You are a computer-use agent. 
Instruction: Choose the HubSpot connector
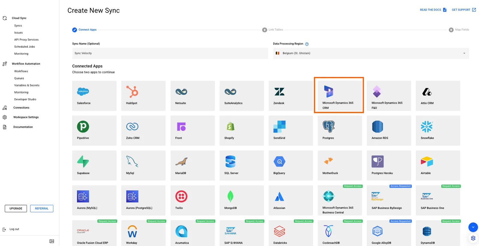pyautogui.click(x=143, y=96)
